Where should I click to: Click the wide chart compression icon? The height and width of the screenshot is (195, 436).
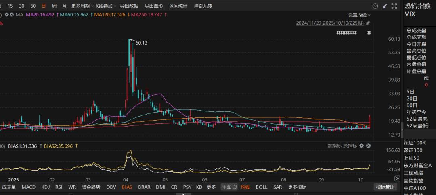pyautogui.click(x=346, y=33)
